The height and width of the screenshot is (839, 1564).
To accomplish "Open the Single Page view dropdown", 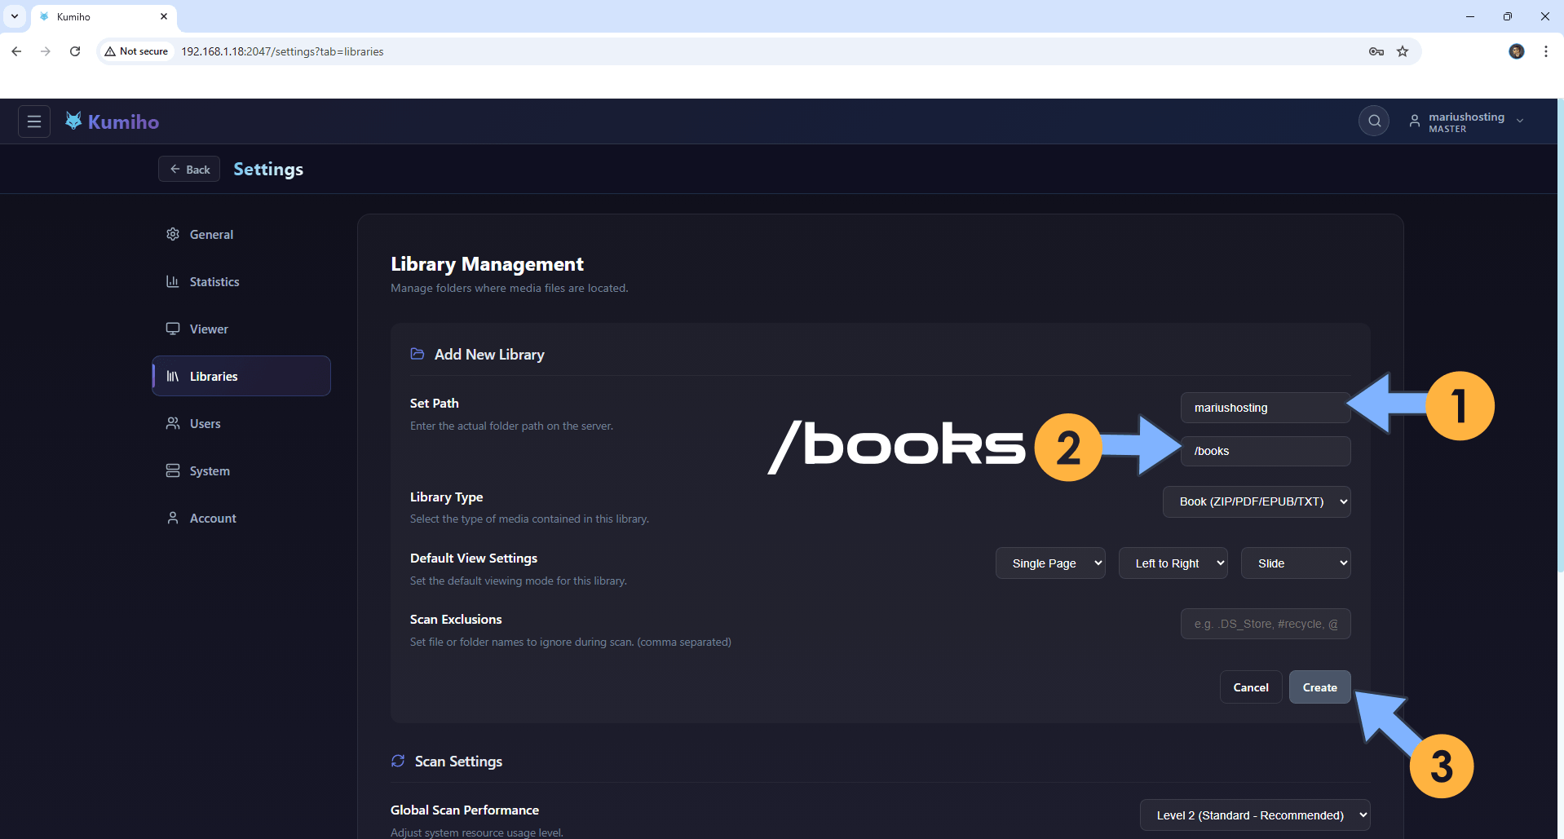I will [1049, 563].
